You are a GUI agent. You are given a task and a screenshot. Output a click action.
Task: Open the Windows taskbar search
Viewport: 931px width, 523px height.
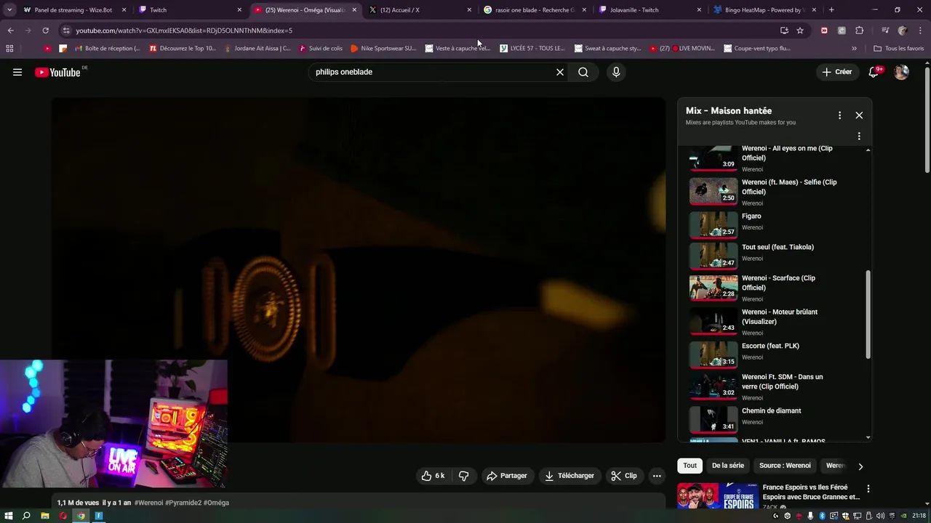pos(26,516)
